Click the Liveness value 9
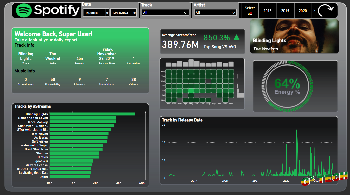Screen dimensions: 350x195 (x=80, y=80)
